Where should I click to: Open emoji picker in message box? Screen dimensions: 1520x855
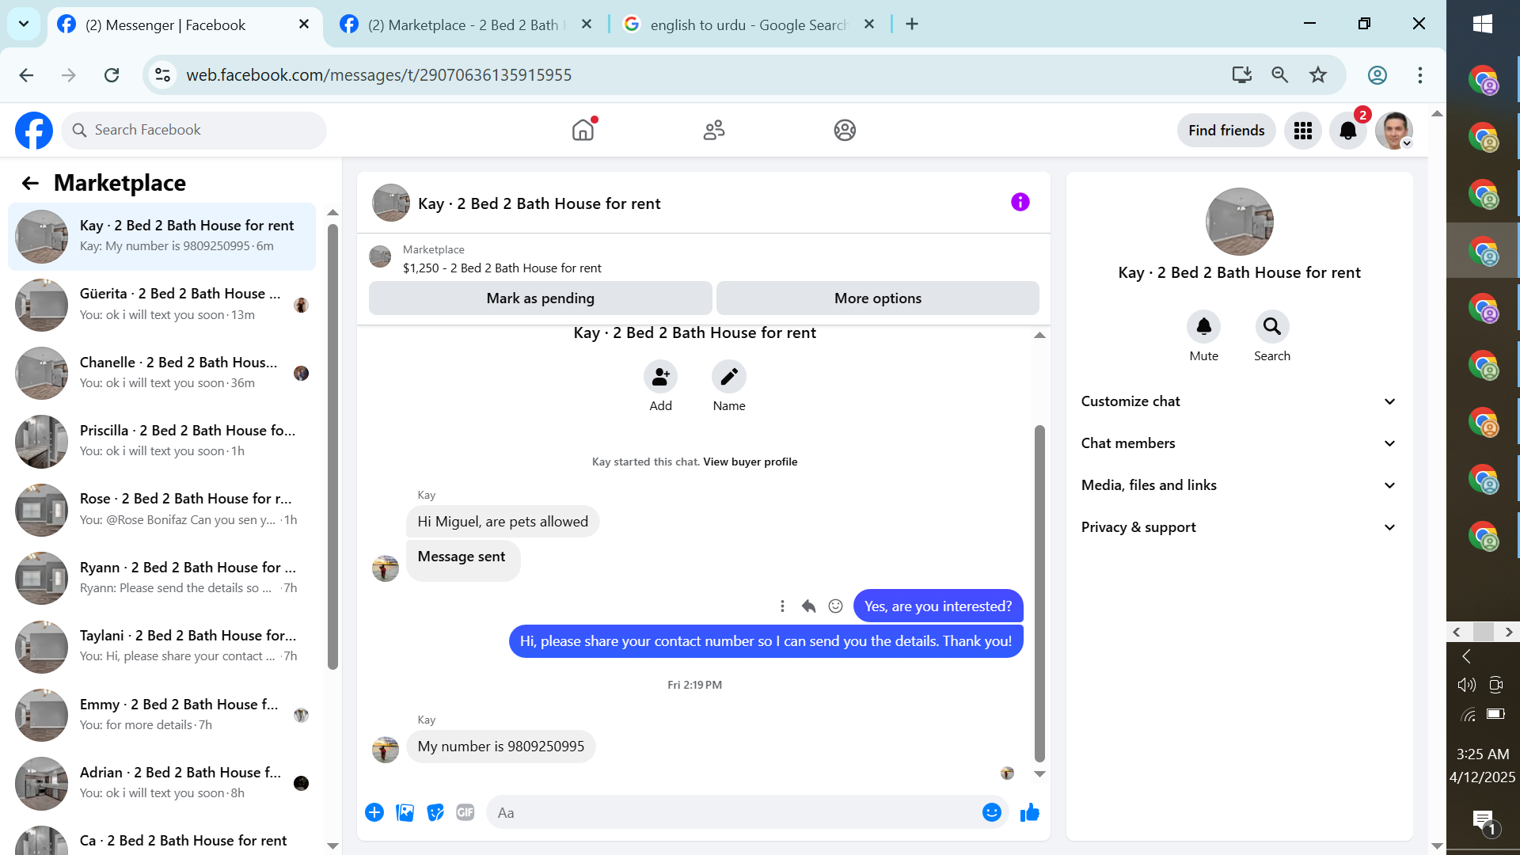click(992, 812)
